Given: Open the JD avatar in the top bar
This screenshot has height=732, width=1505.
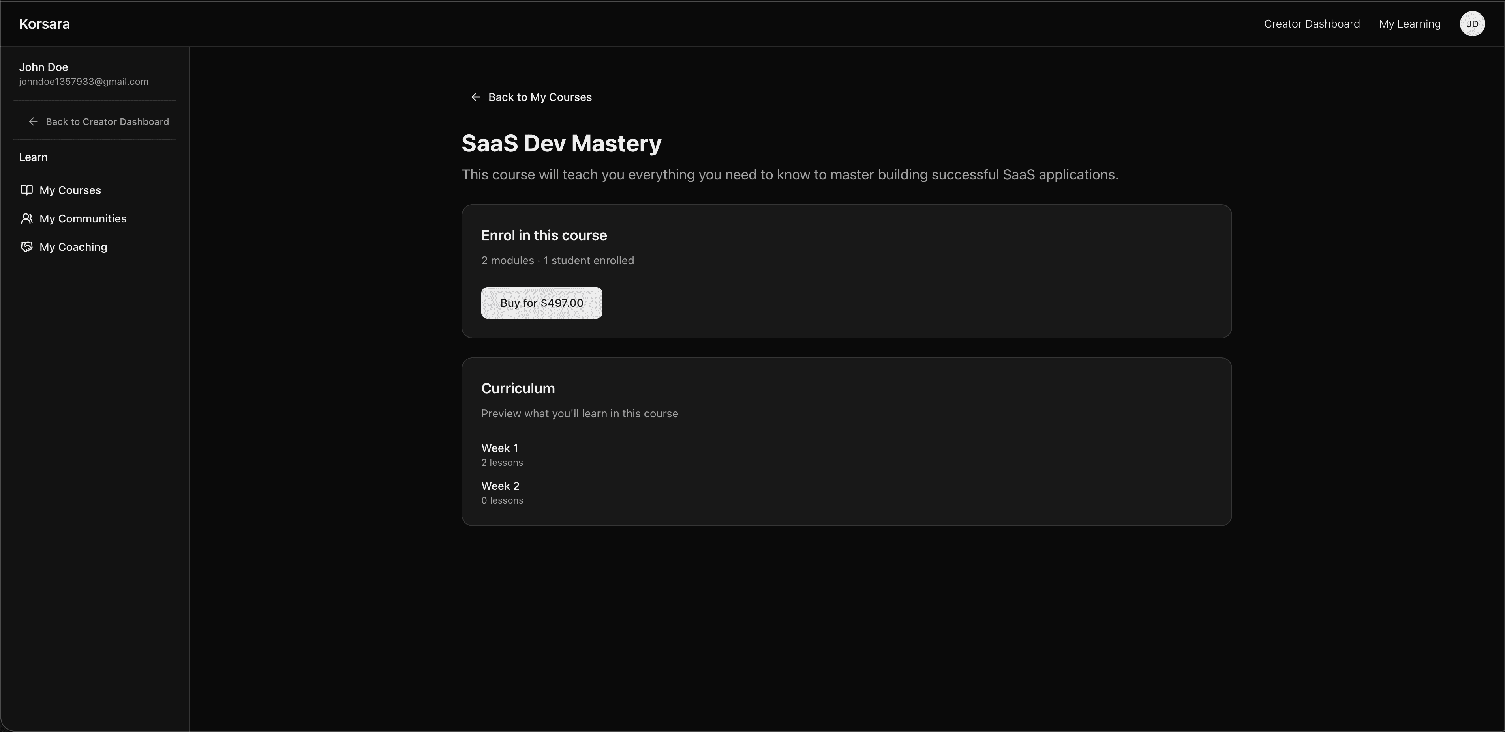Looking at the screenshot, I should tap(1472, 24).
